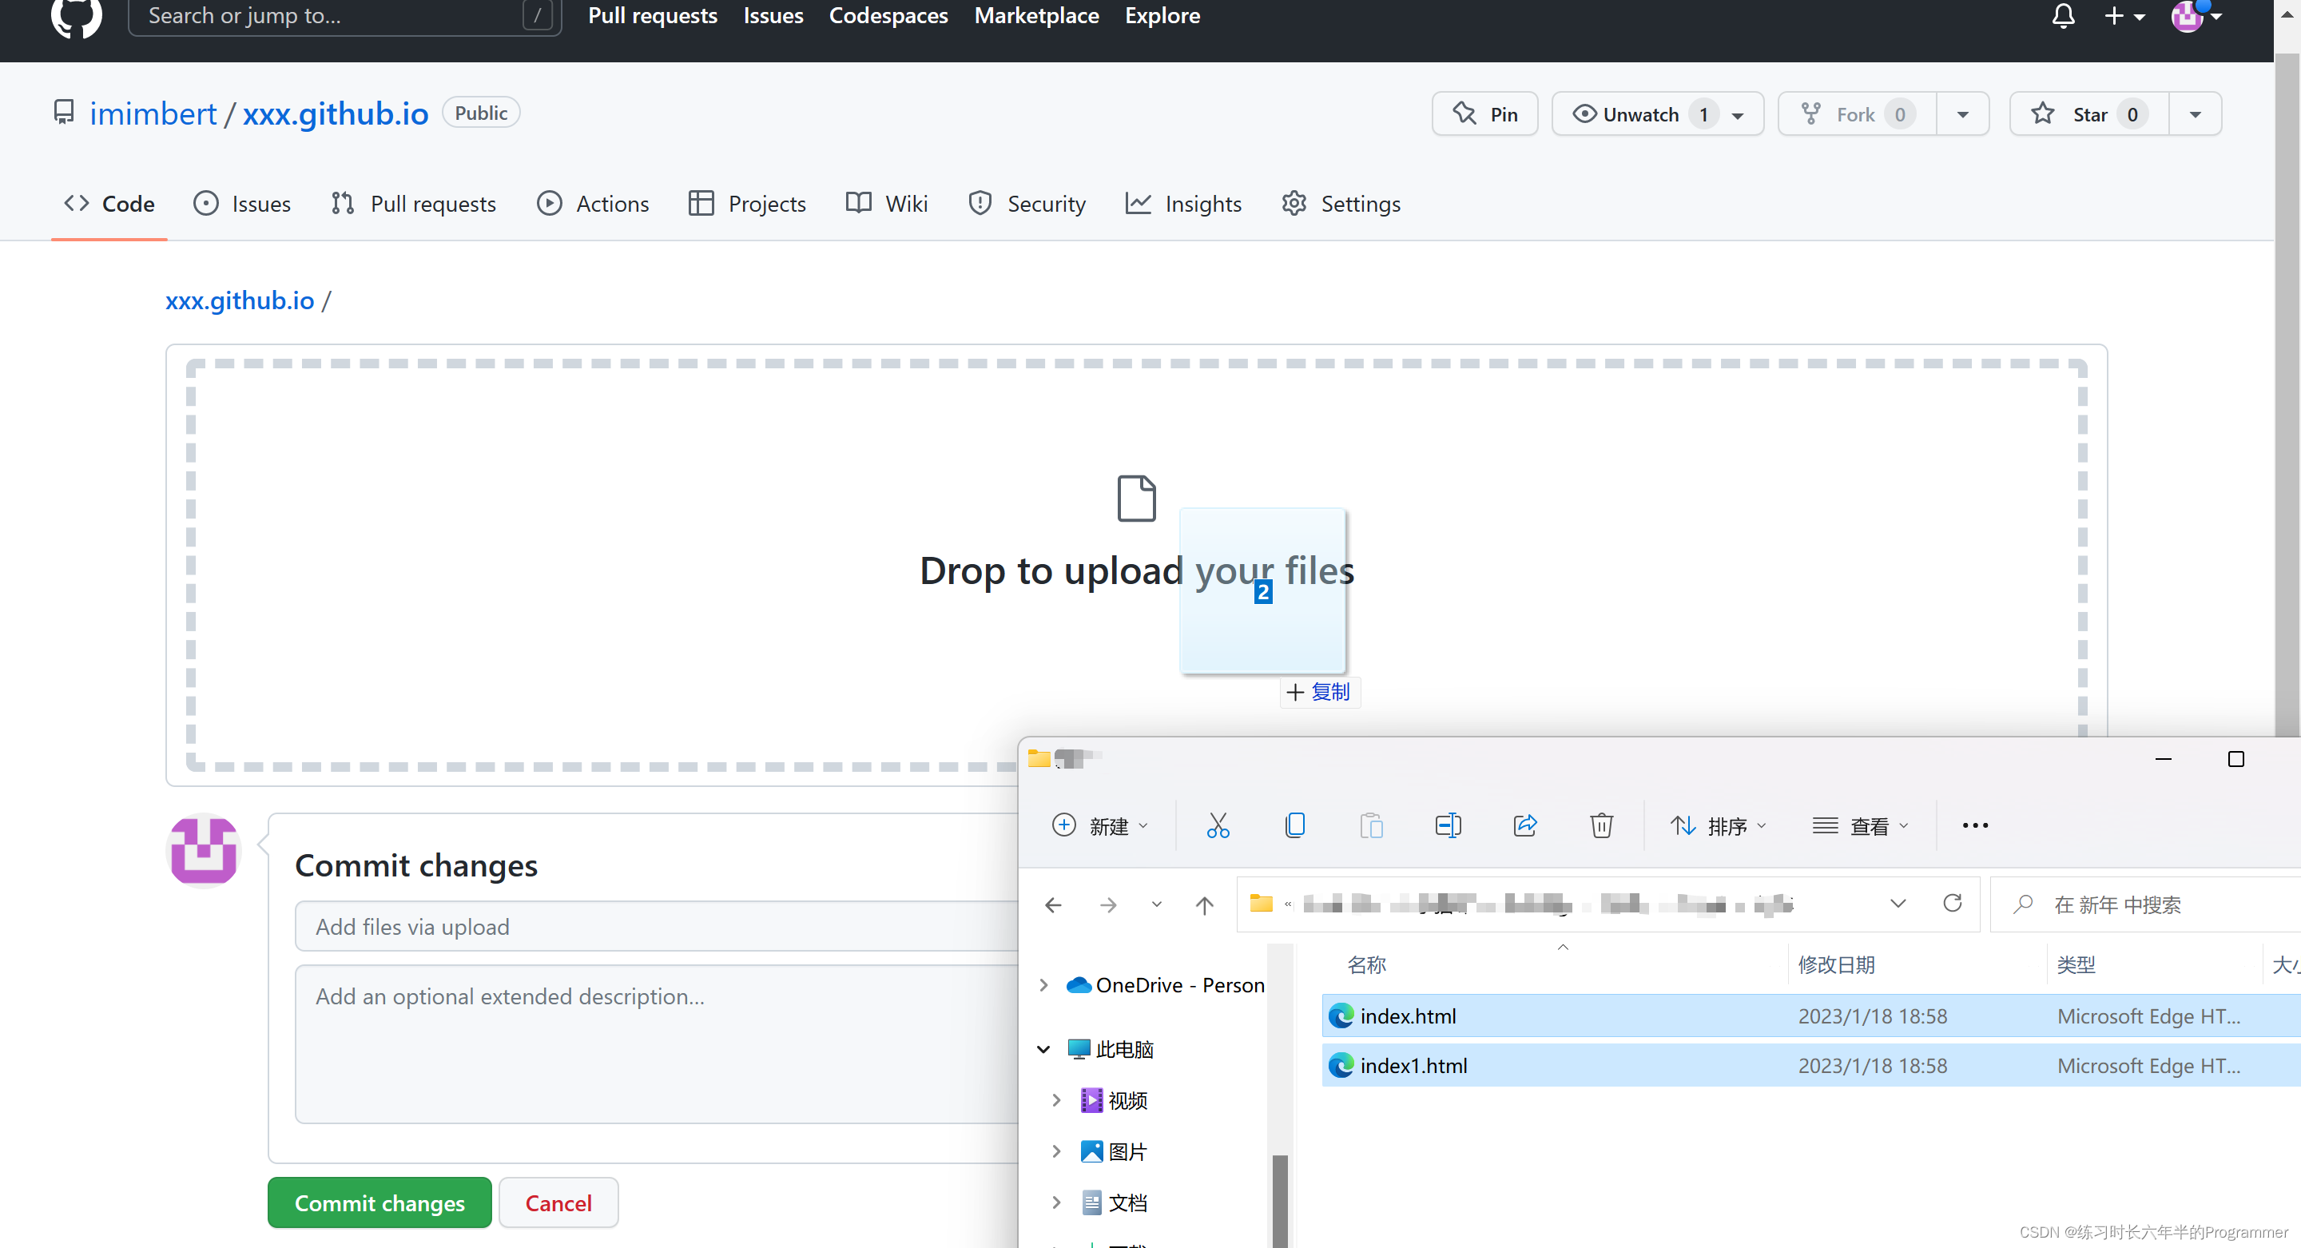Click the share icon in Explorer toolbar

(1524, 825)
